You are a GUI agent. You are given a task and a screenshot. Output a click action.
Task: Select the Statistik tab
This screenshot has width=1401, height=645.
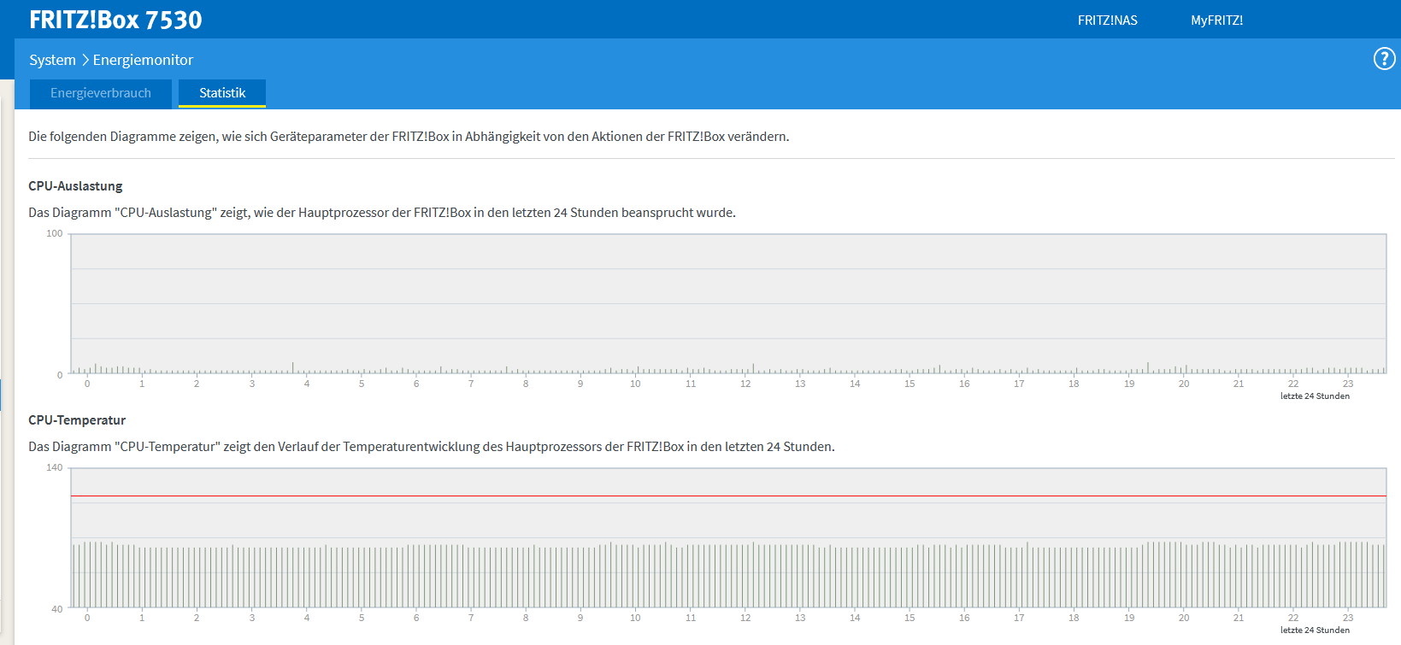click(x=222, y=93)
